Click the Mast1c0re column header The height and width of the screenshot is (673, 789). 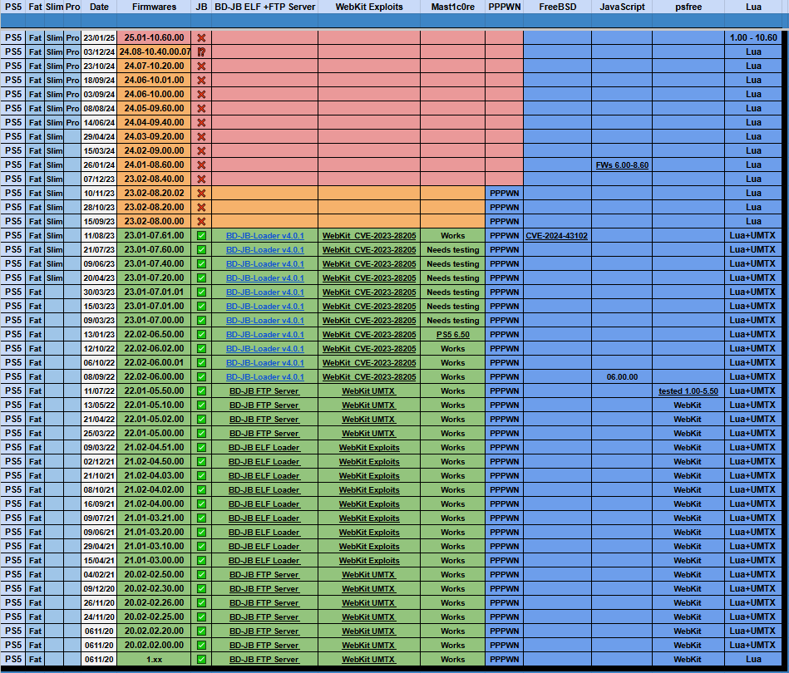tap(452, 7)
